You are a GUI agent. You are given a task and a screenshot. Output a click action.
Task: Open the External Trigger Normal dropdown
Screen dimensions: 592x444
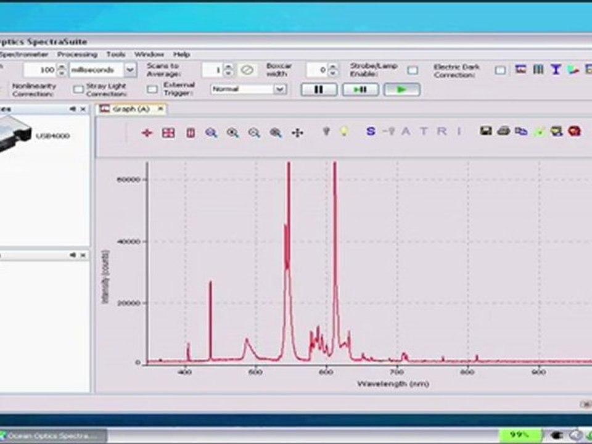click(279, 89)
